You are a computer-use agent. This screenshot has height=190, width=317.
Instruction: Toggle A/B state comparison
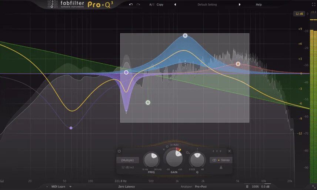pyautogui.click(x=152, y=4)
